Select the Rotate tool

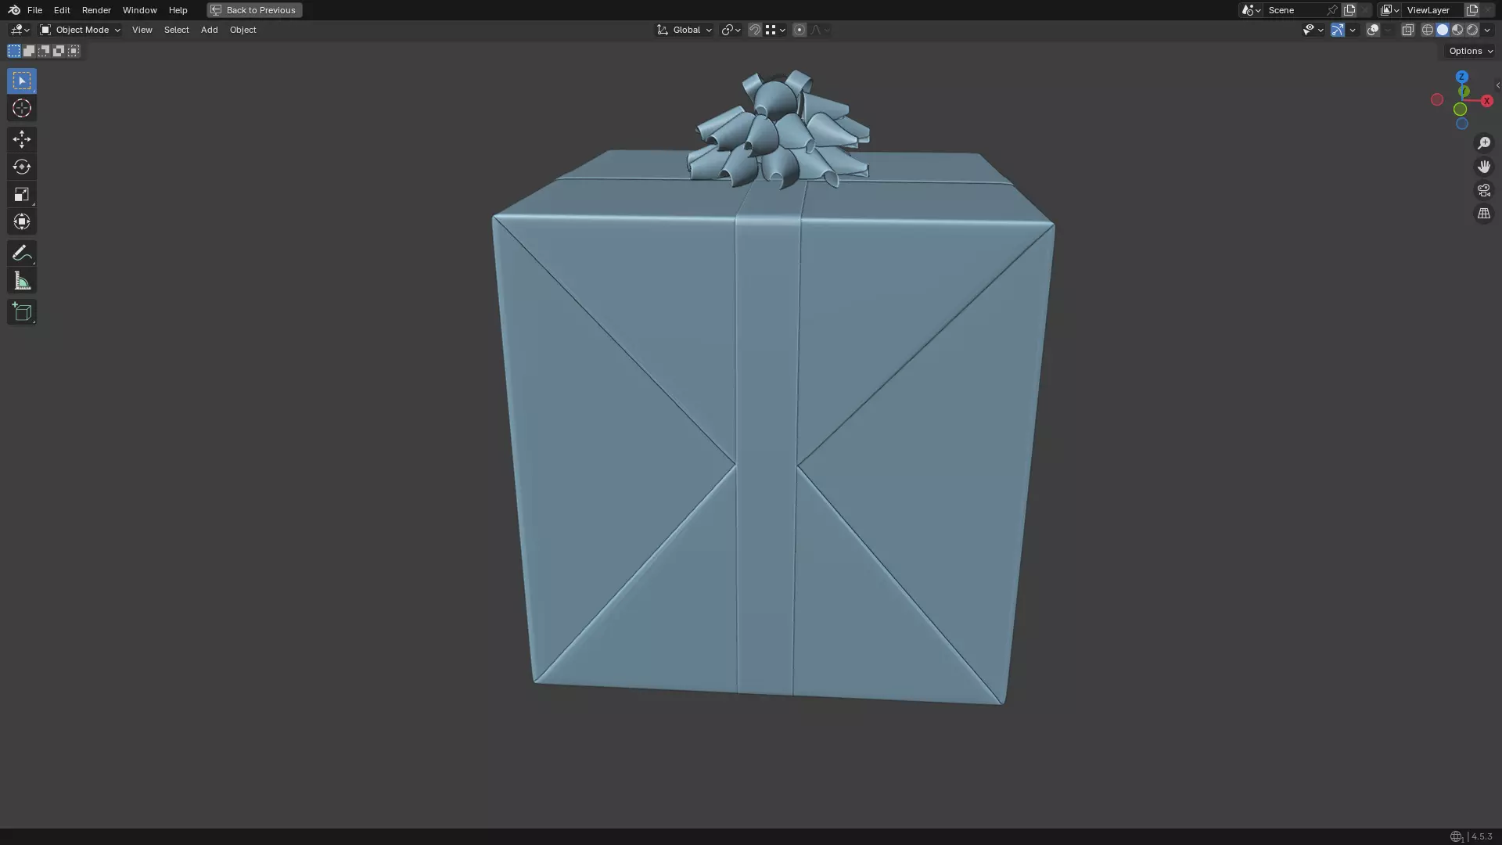pyautogui.click(x=22, y=167)
